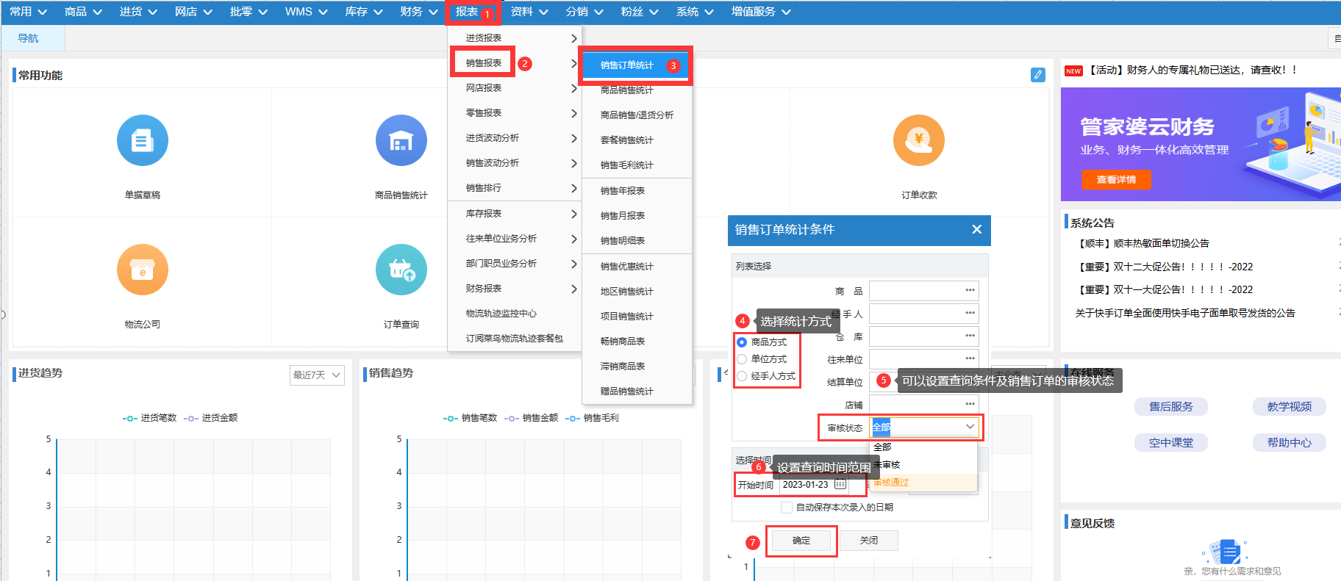
Task: Expand the 审核状态 dropdown
Action: click(969, 427)
